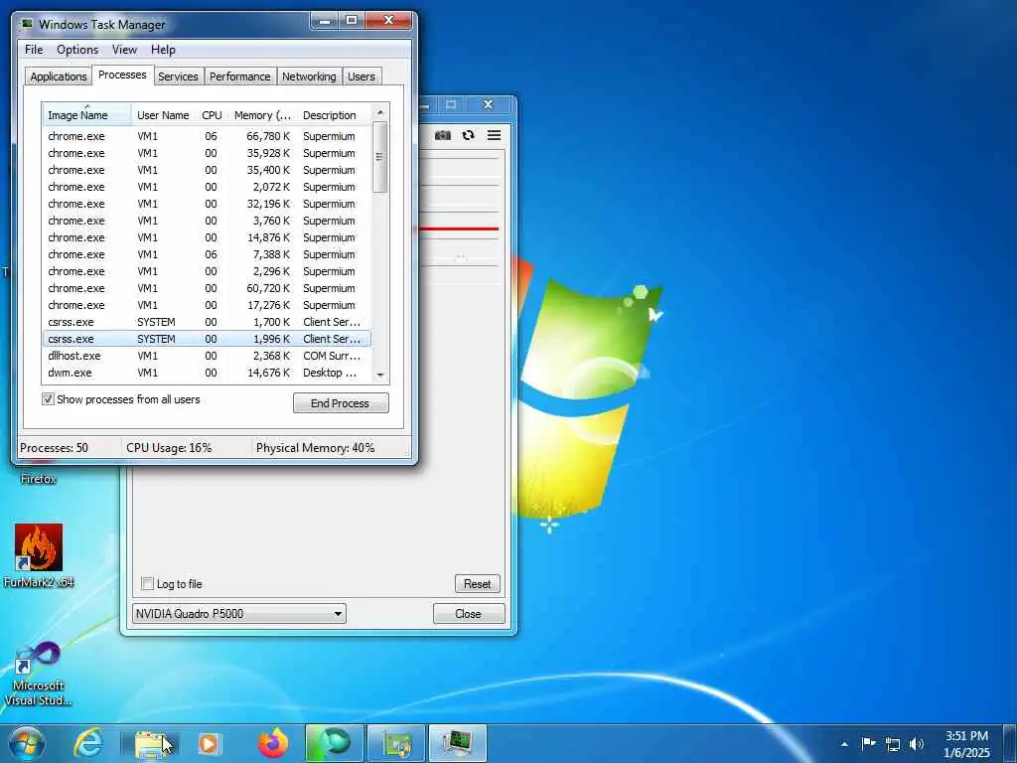Sort by Memory column header
Image resolution: width=1017 pixels, height=763 pixels.
click(262, 115)
